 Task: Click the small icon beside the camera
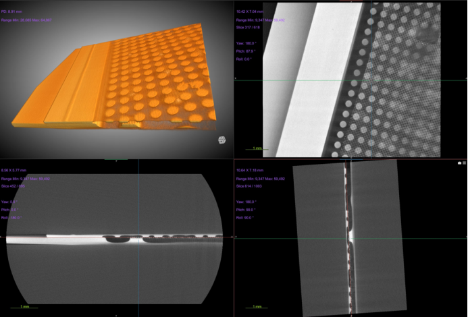[465, 163]
